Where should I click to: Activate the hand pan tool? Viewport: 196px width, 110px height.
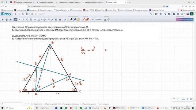tap(6, 20)
